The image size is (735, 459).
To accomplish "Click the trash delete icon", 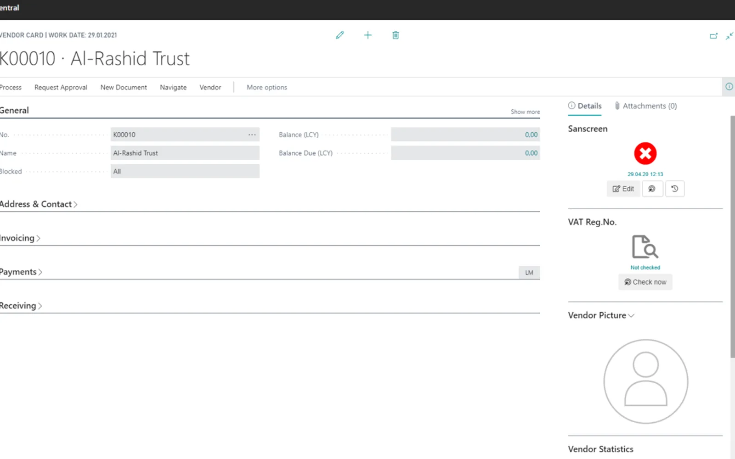I will pyautogui.click(x=396, y=35).
